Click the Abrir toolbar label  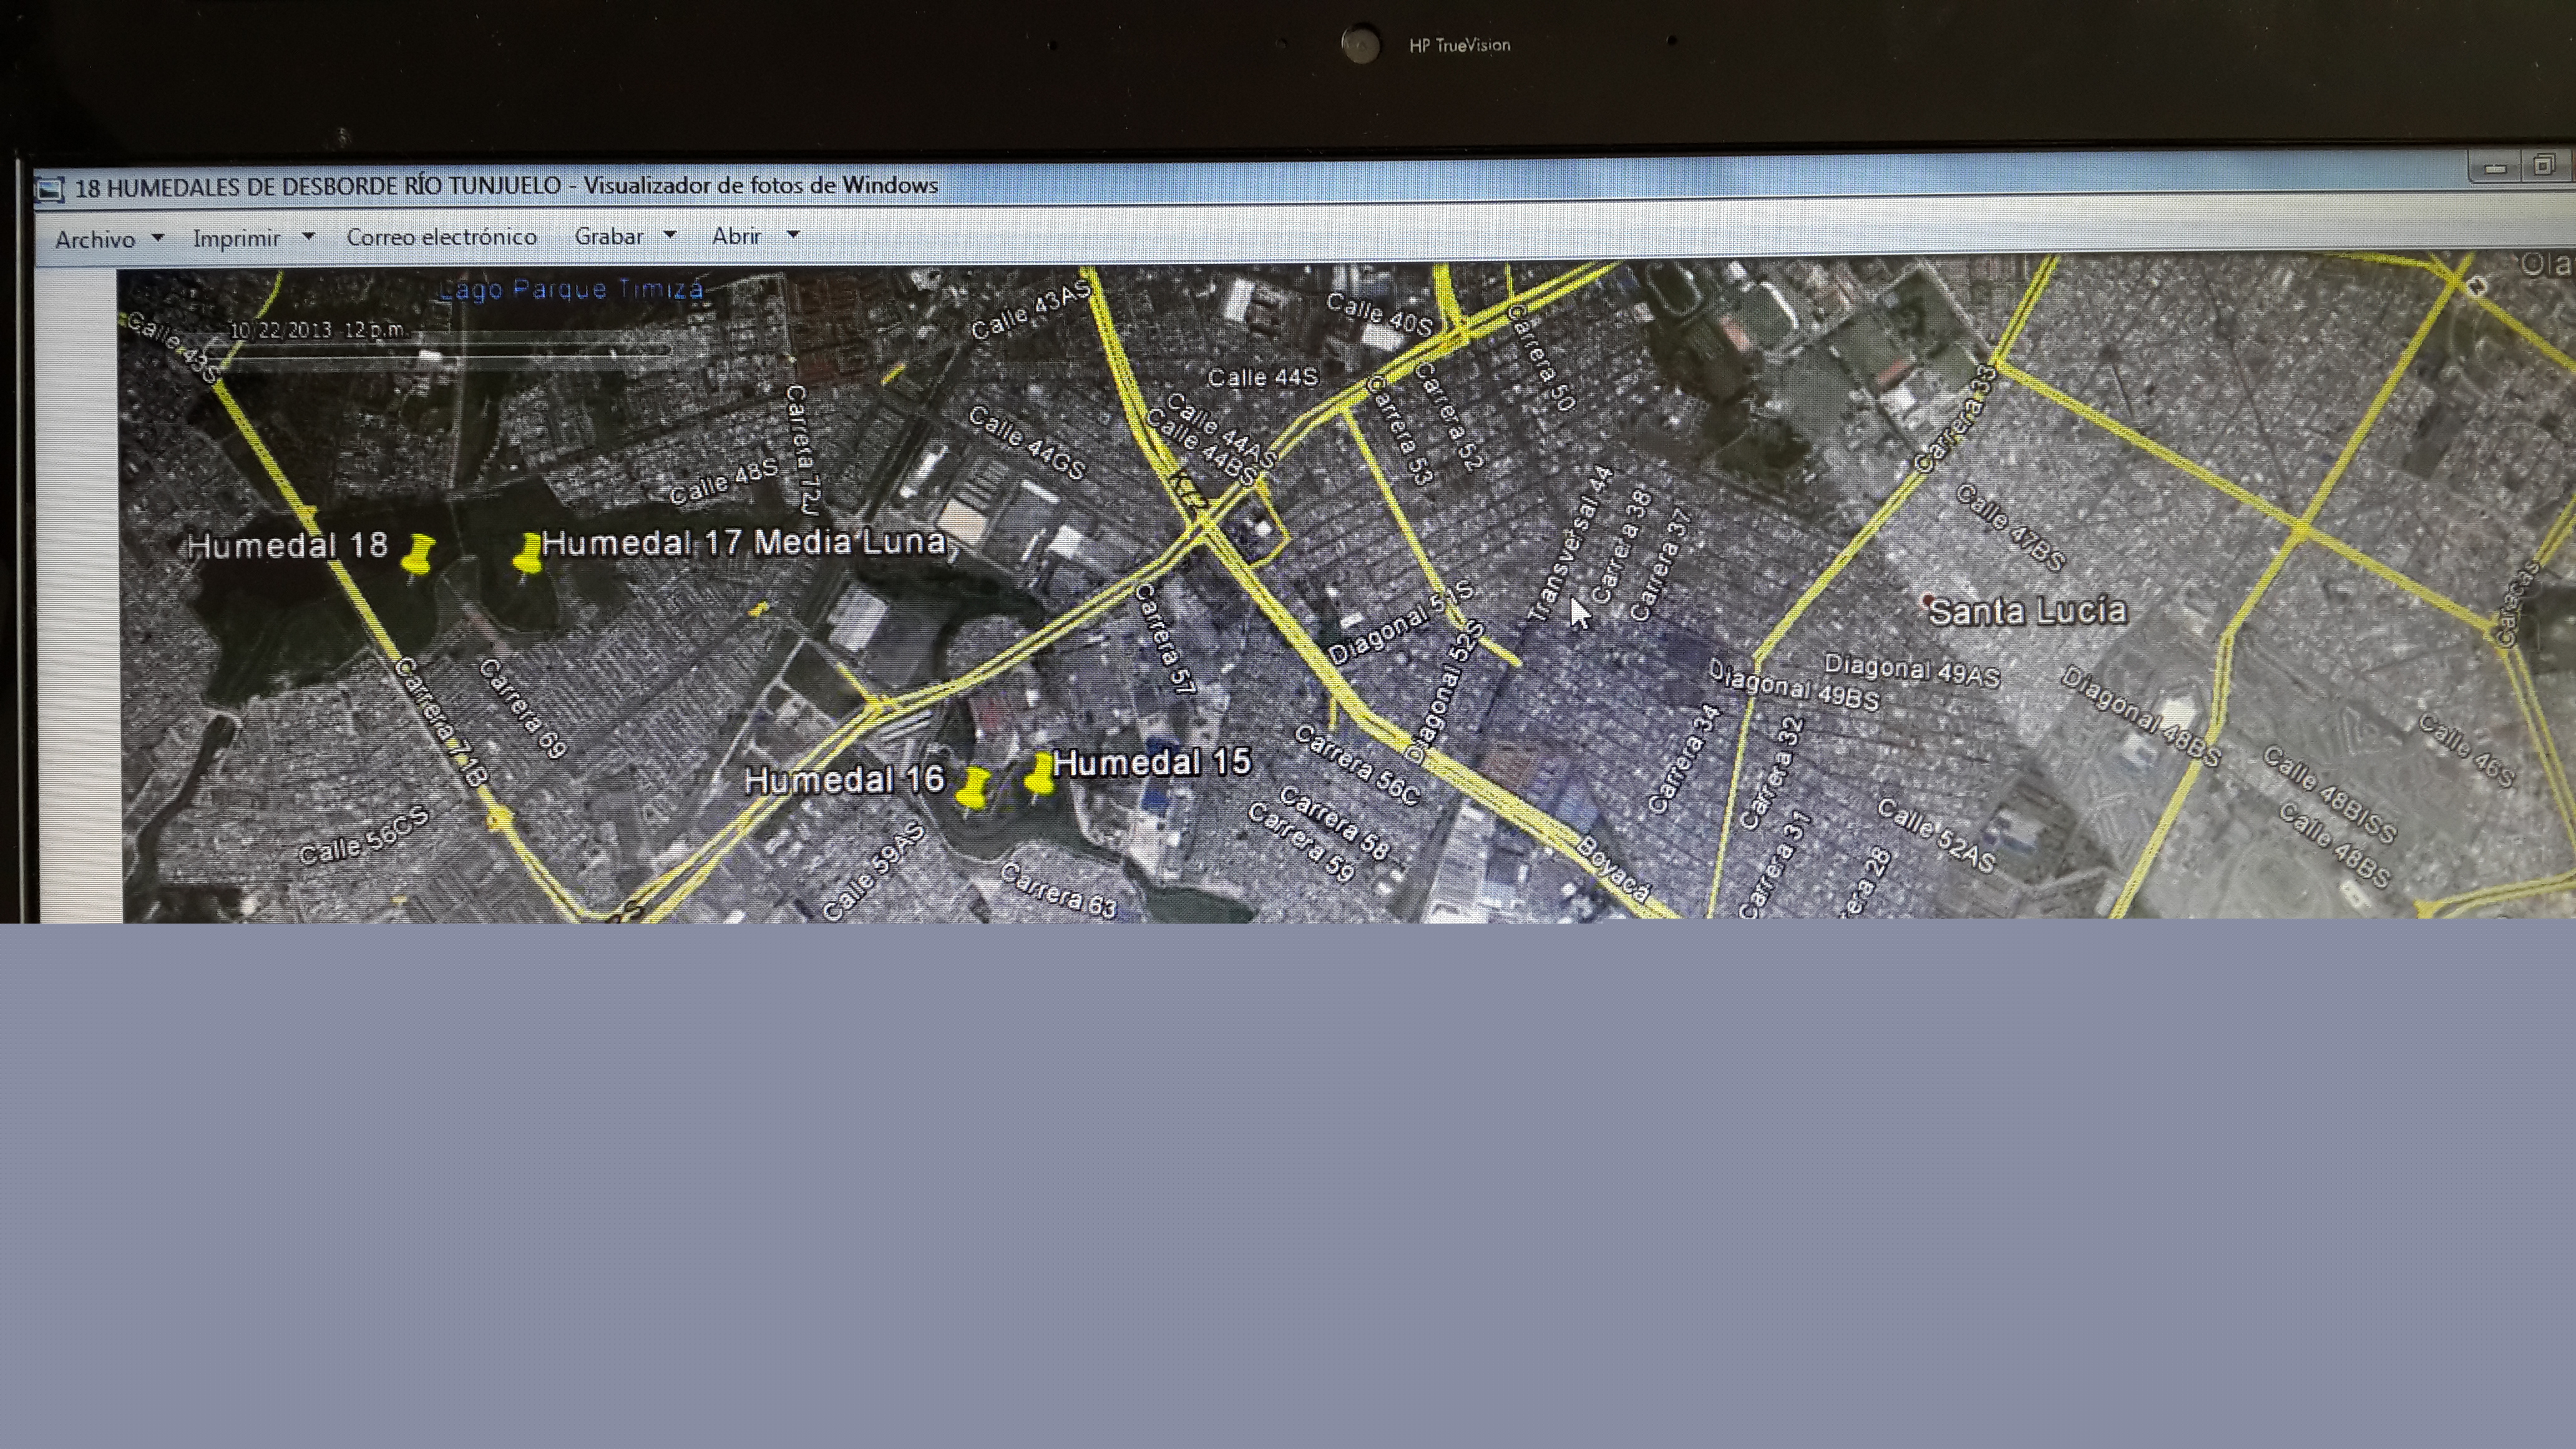[x=736, y=236]
